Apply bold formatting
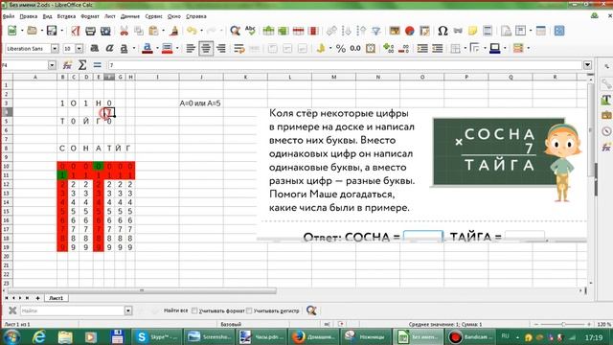This screenshot has height=345, width=613. (x=94, y=48)
